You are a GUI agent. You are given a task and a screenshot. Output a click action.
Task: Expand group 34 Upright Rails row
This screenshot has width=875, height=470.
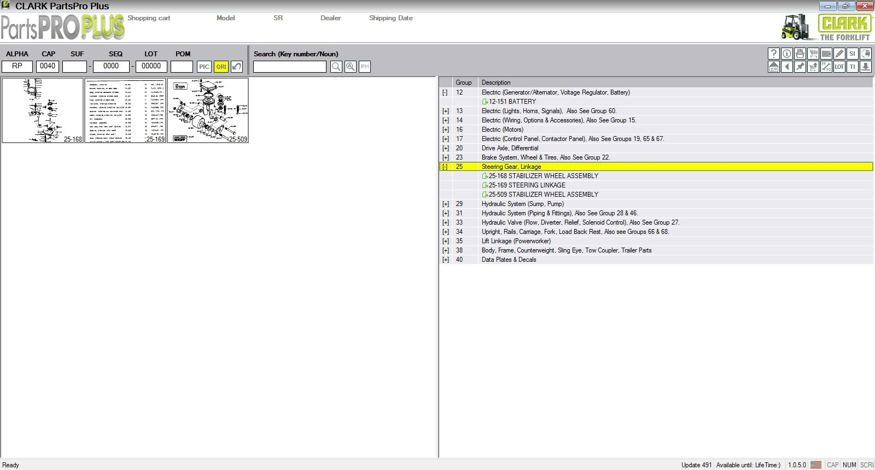click(x=445, y=232)
